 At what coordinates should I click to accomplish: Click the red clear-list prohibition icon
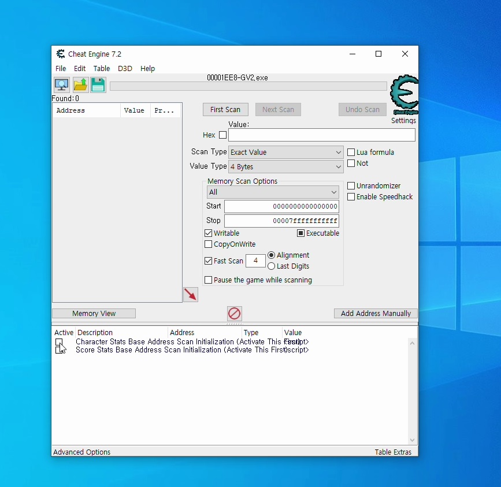pos(234,313)
